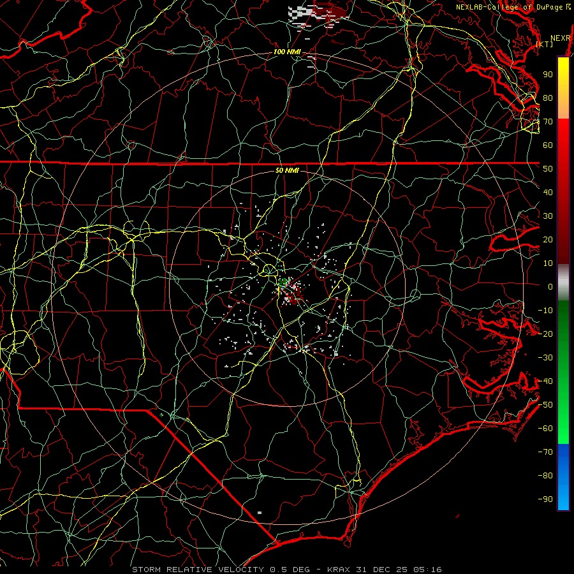Click the NEXR label above the color scale
This screenshot has width=574, height=574.
(x=561, y=38)
